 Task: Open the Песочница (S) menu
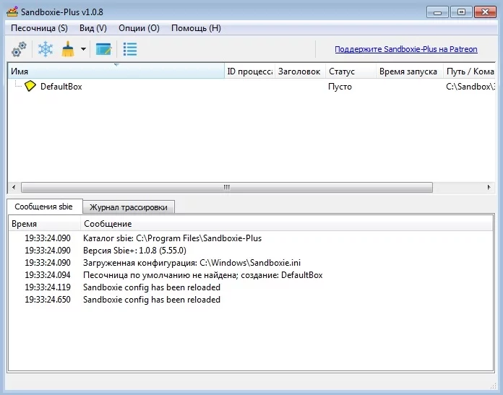point(39,28)
